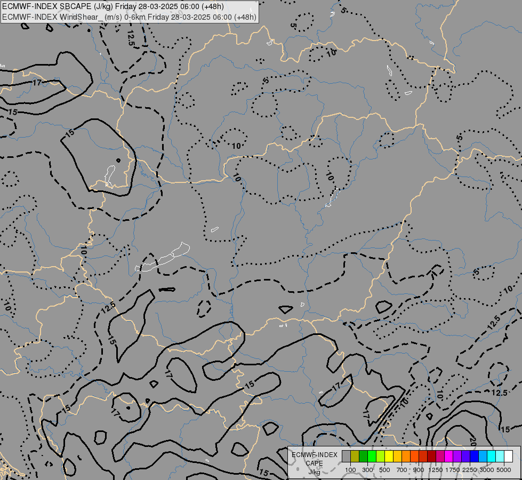Select the golden amber legend swatch
Screen dimensions: 522x480
(x=397, y=457)
